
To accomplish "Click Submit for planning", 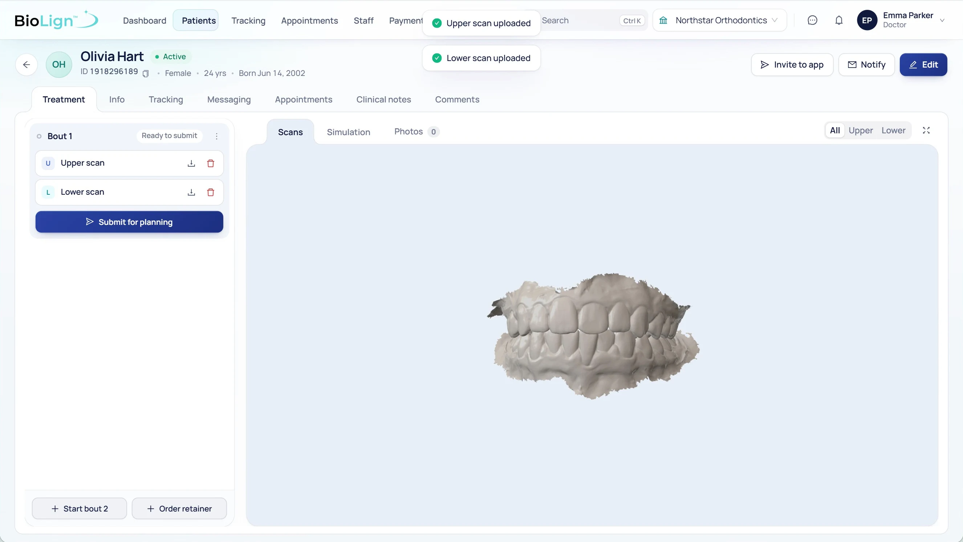I will point(129,222).
